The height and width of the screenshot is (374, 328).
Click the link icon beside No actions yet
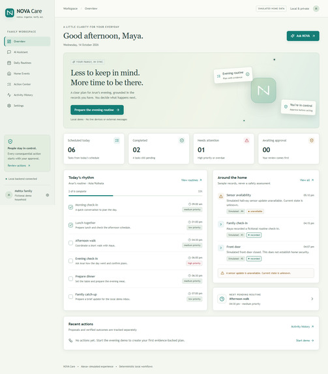(x=70, y=340)
